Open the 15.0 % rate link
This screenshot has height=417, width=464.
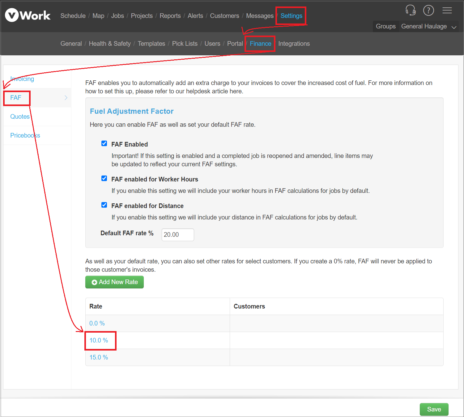(x=98, y=357)
